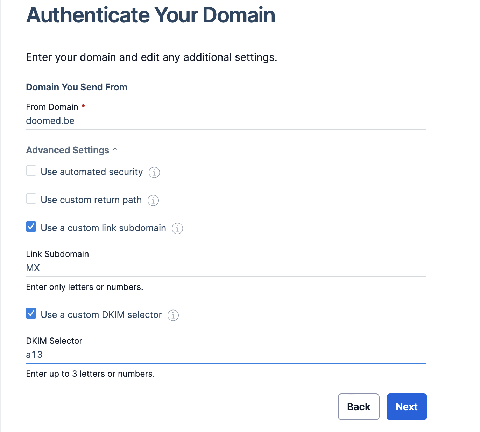Collapse the Advanced Settings section
The image size is (480, 432).
(72, 150)
